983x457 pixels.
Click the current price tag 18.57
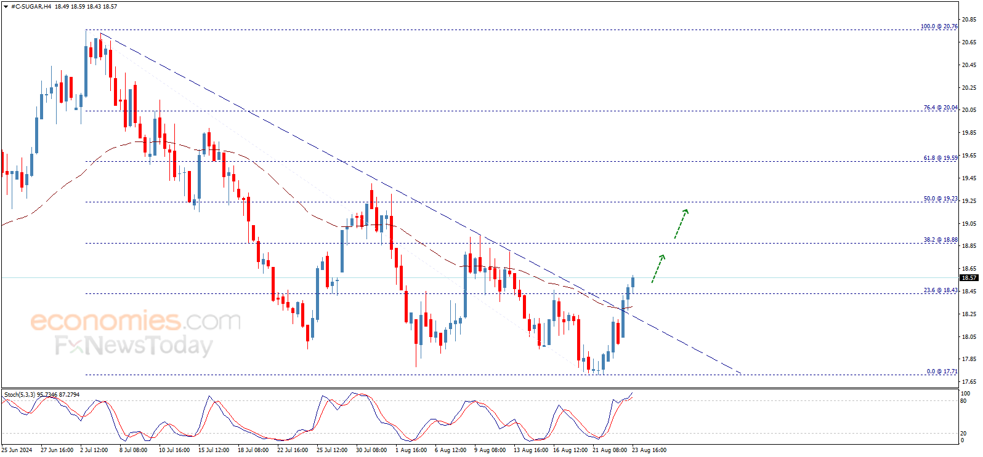[969, 278]
